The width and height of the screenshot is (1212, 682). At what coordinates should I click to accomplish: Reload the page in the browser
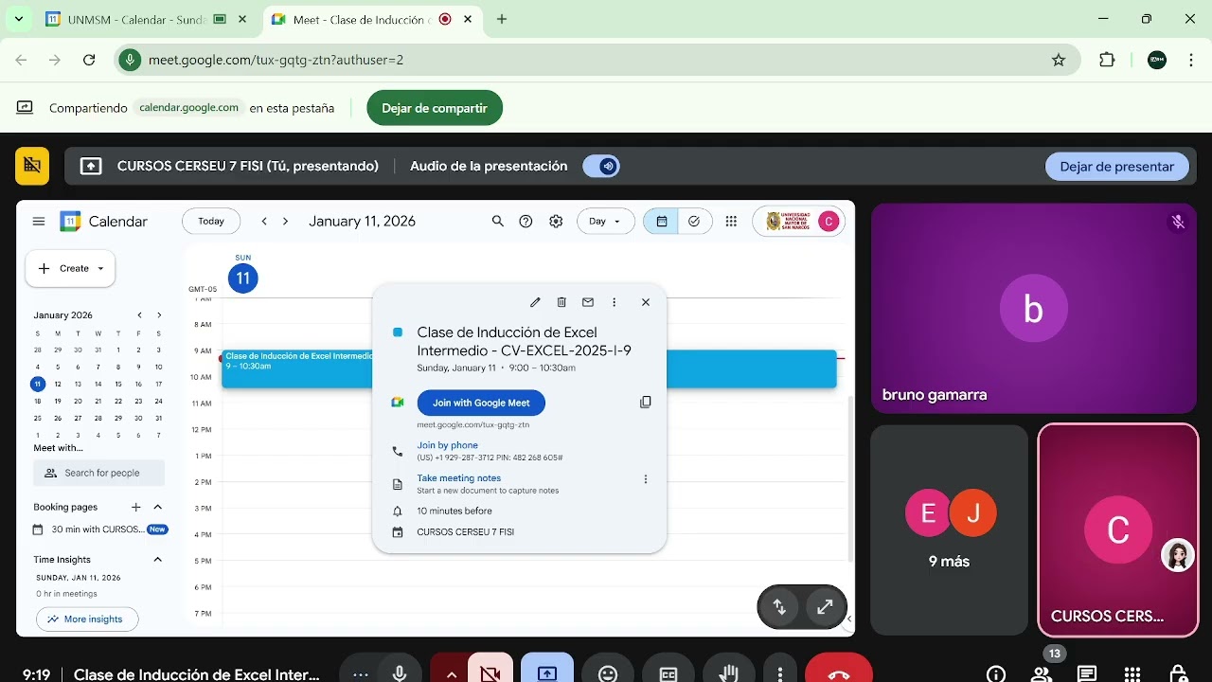(x=89, y=60)
